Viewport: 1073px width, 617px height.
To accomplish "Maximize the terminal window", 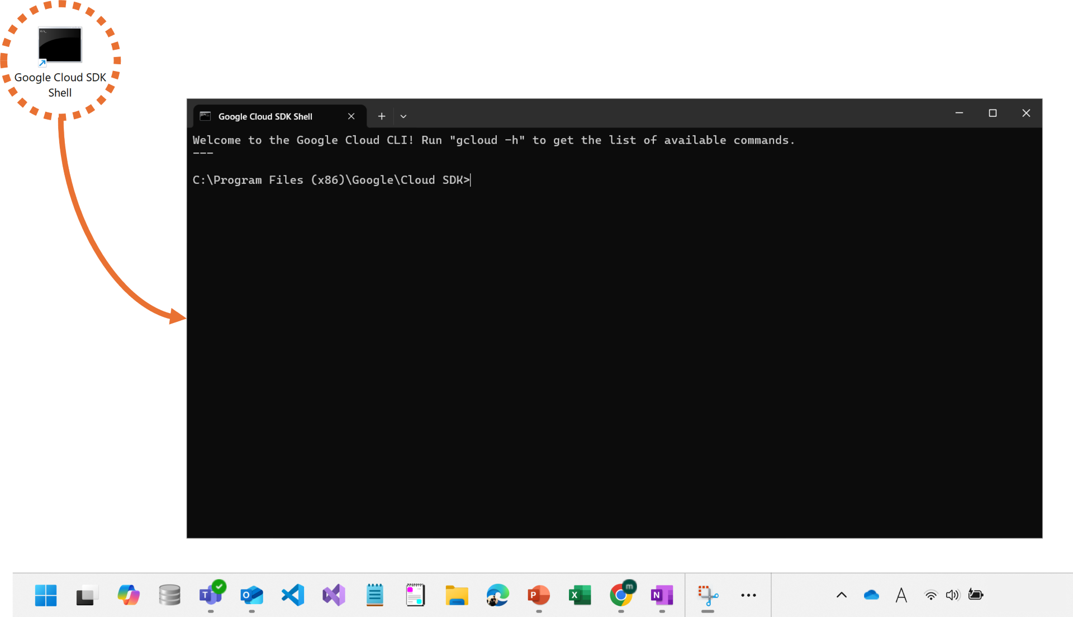I will [x=993, y=113].
